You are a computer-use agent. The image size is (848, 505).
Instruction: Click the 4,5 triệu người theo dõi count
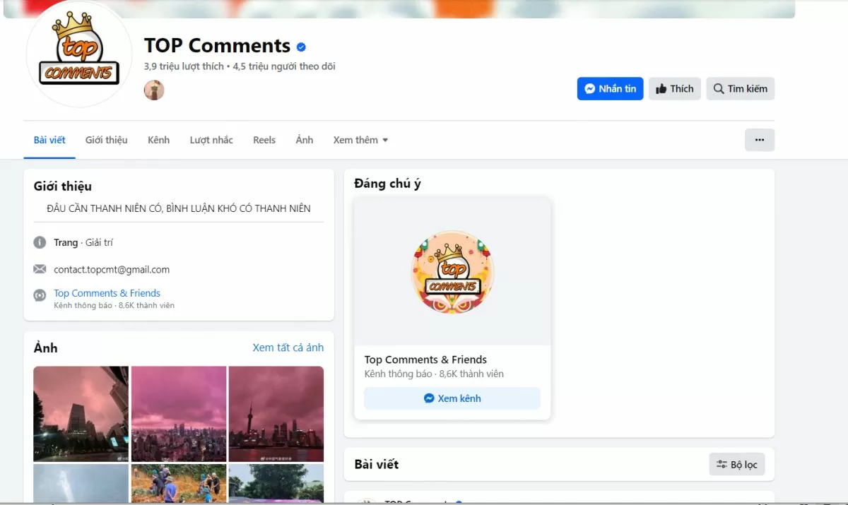point(284,66)
